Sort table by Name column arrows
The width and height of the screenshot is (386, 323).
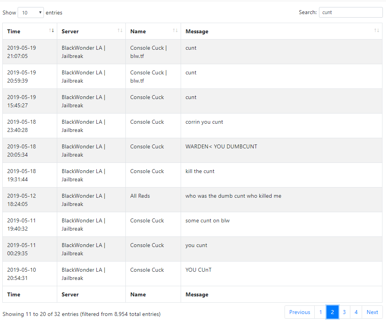(x=175, y=31)
